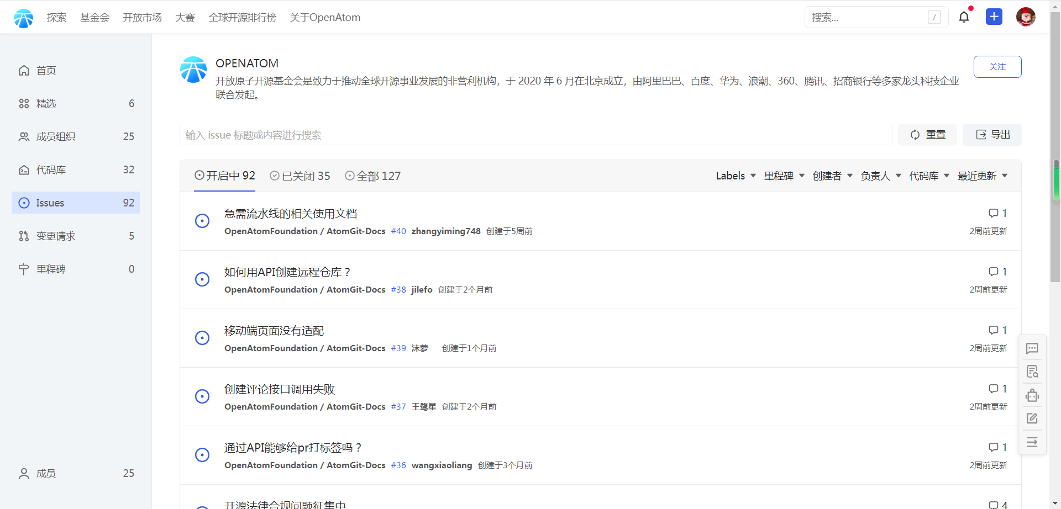Open the 探索 top menu
Screen dimensions: 1061x509
(x=56, y=17)
